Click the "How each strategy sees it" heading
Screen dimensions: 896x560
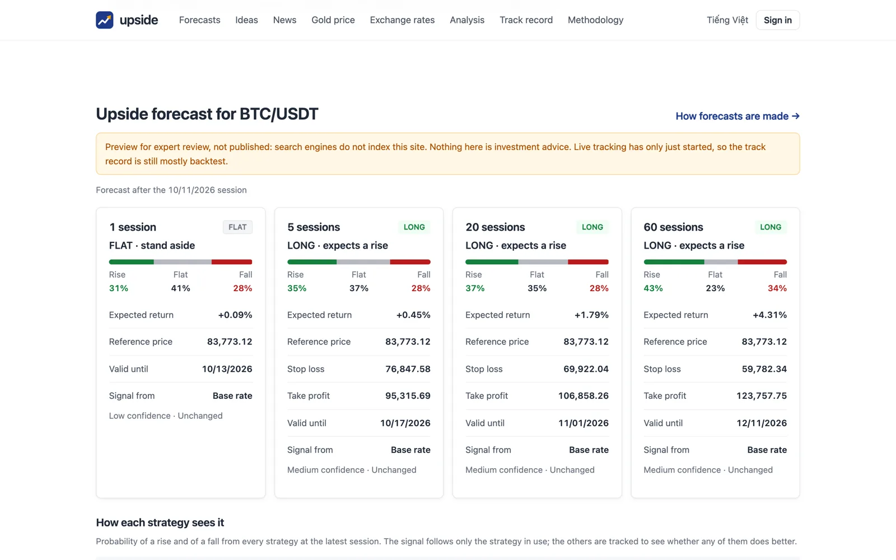[160, 522]
